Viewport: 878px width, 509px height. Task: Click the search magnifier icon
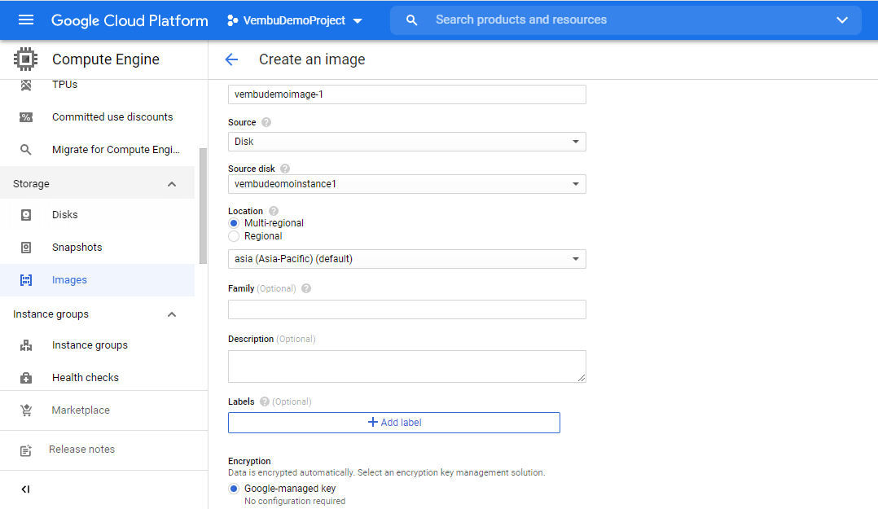coord(411,20)
